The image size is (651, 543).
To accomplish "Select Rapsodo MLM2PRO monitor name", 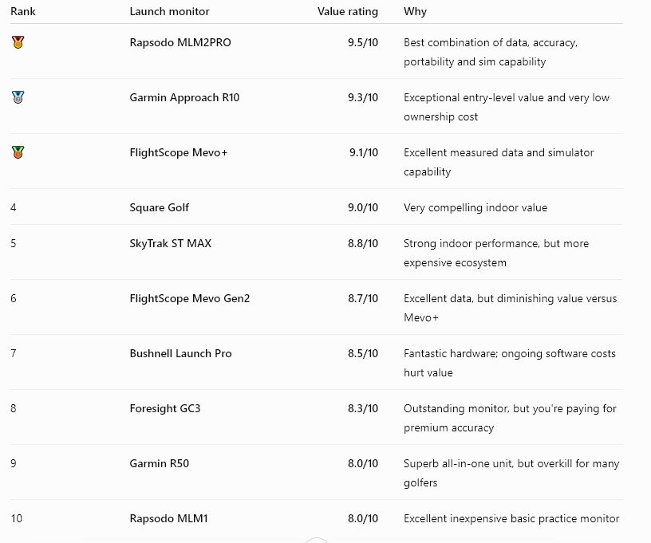I will point(180,42).
